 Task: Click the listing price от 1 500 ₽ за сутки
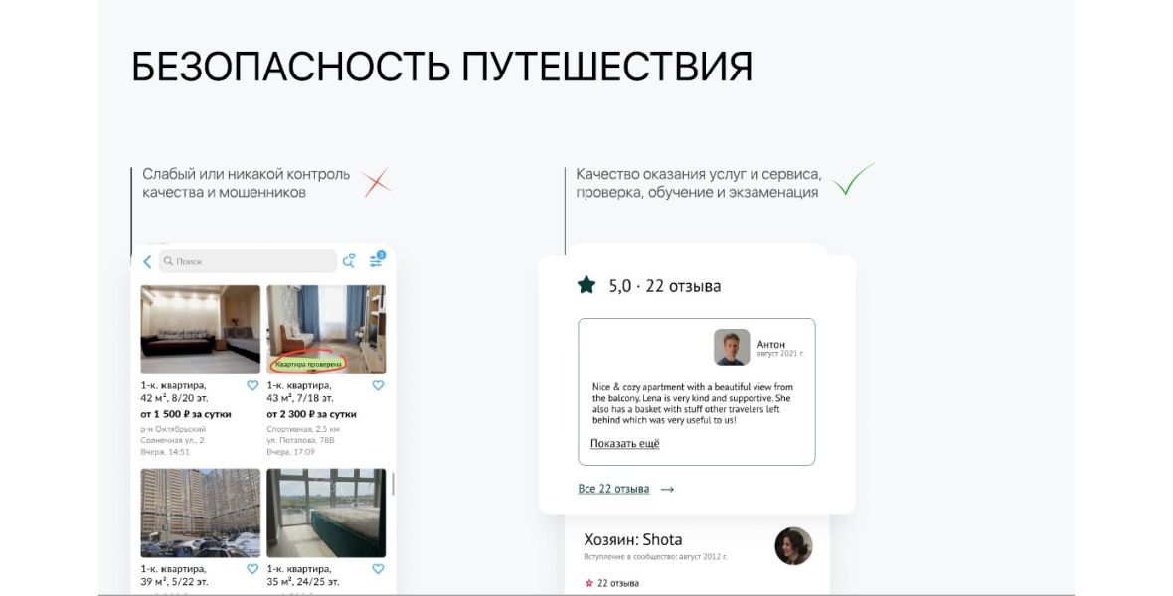pos(186,414)
